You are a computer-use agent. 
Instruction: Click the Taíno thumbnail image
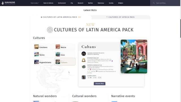point(36,54)
